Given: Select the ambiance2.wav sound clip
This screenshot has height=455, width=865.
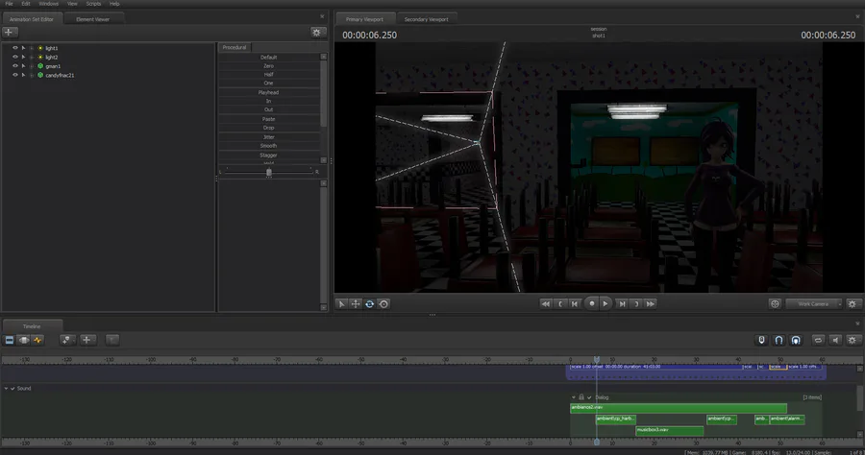Looking at the screenshot, I should click(678, 408).
